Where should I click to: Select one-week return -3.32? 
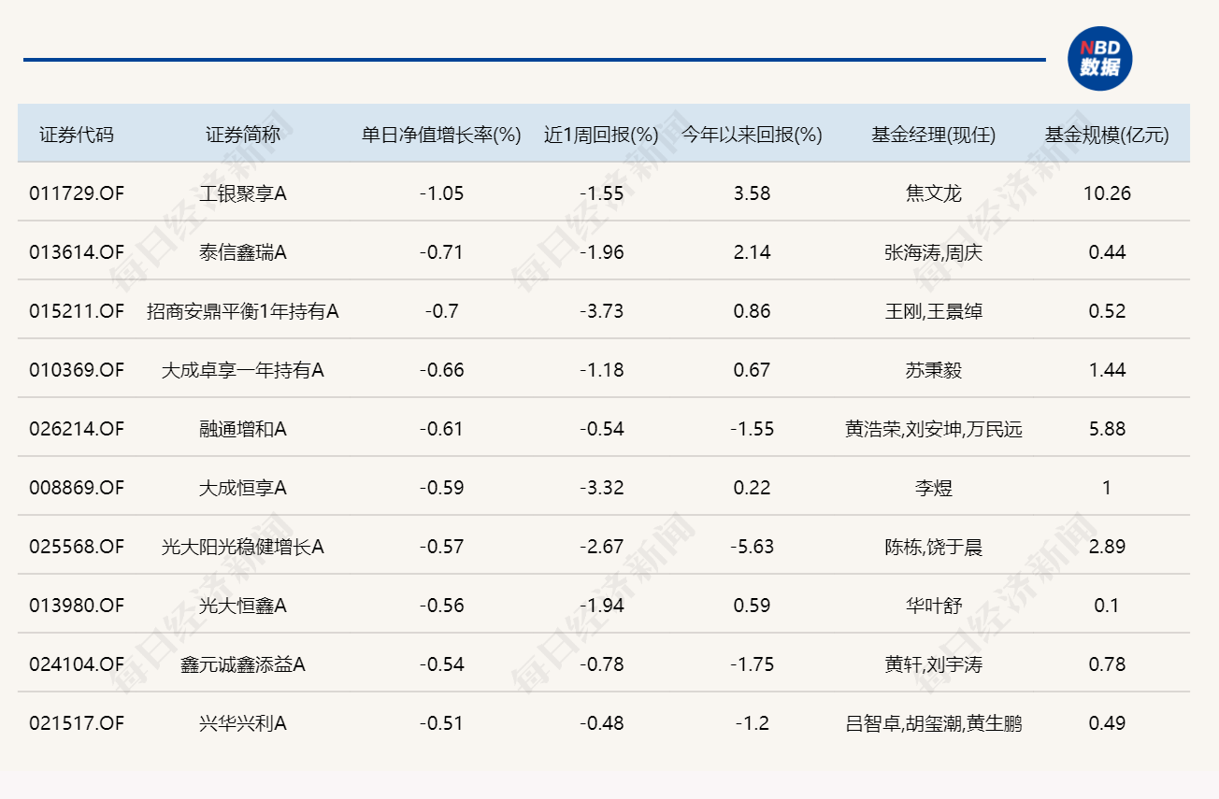(602, 488)
